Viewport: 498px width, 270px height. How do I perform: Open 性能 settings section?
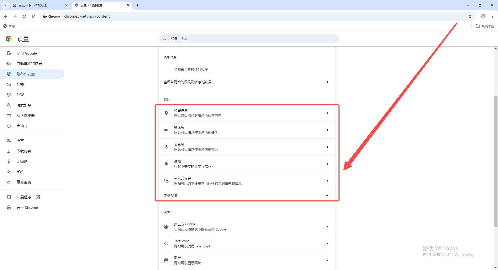(x=32, y=84)
